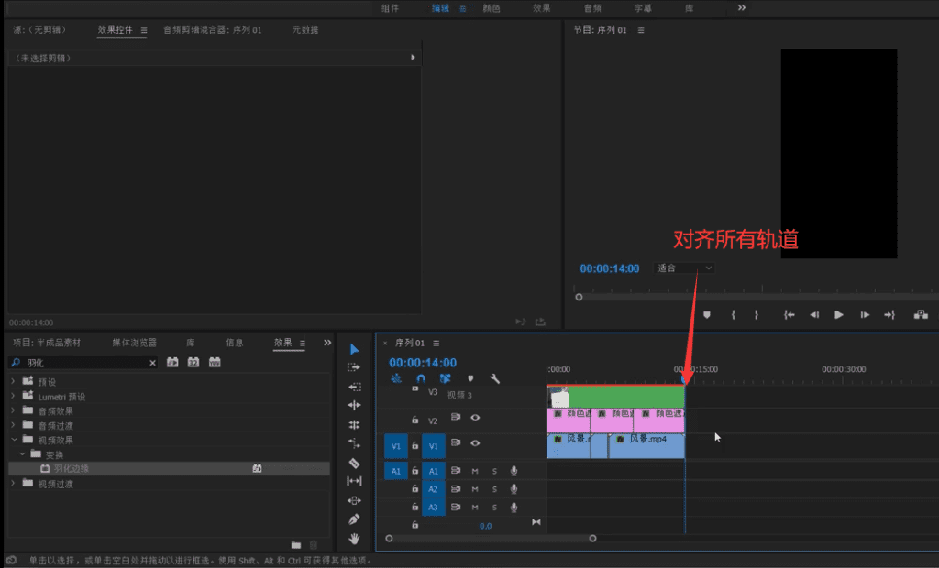Screen dimensions: 939x568
Task: Show more workspaces via overflow arrows
Action: [x=741, y=7]
